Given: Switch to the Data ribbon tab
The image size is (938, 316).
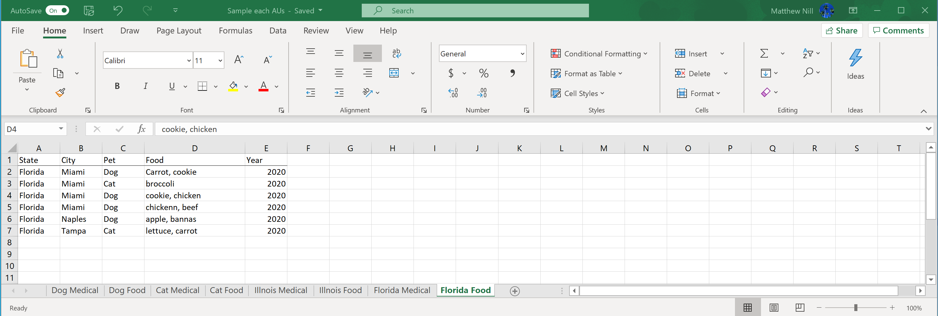Looking at the screenshot, I should click(x=278, y=31).
